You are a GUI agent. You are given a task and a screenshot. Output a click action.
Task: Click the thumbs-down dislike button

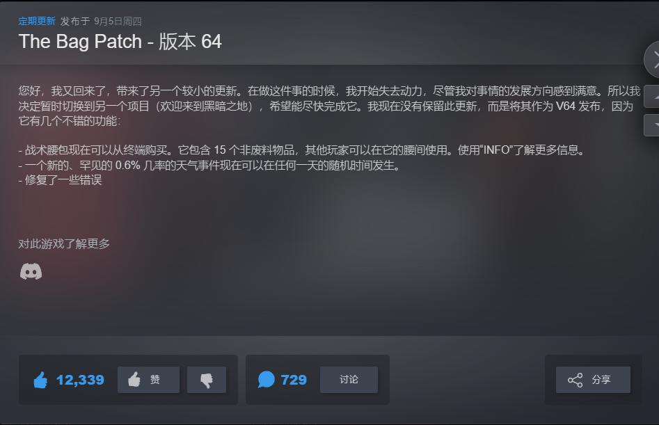207,380
